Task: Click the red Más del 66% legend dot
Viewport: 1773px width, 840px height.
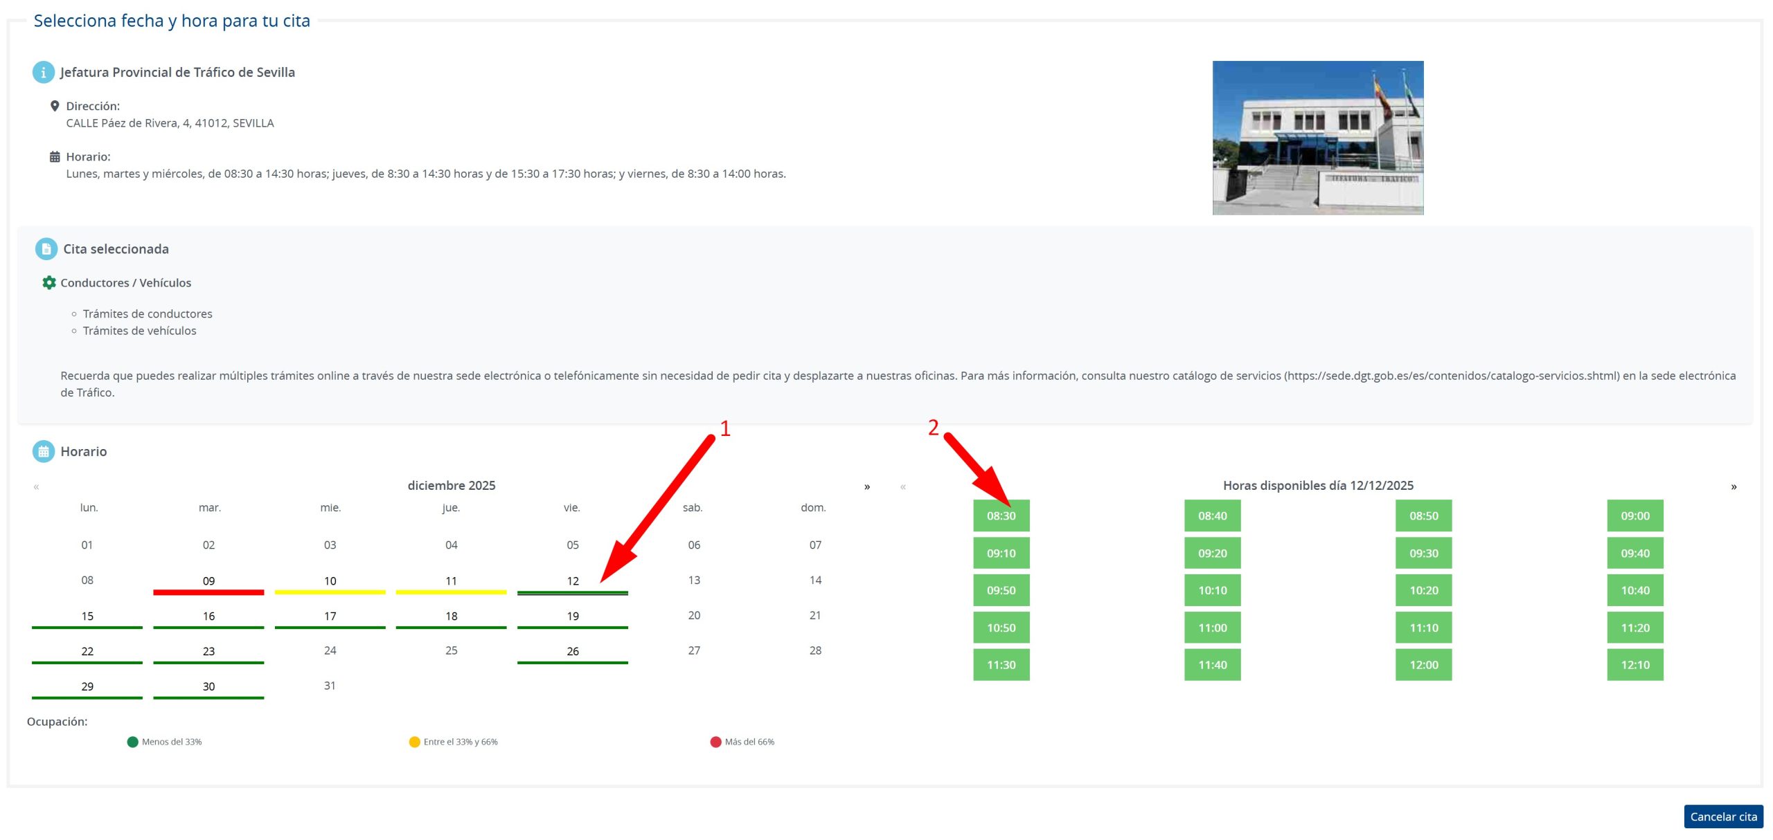Action: coord(715,742)
